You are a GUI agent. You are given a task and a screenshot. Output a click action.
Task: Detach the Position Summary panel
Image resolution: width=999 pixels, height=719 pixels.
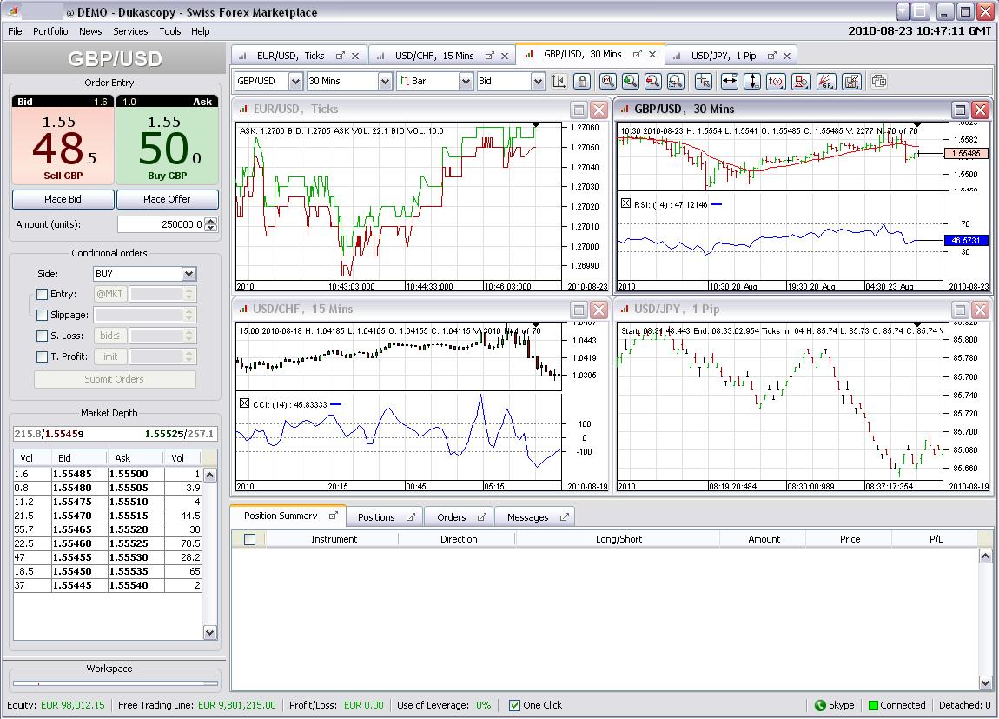click(x=334, y=516)
